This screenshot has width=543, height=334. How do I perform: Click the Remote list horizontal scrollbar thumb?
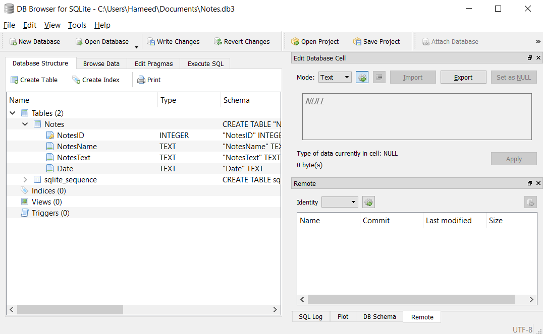[411, 299]
